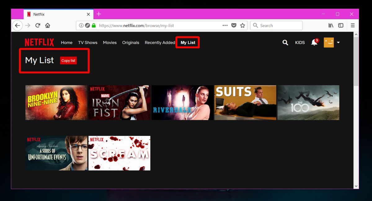Click the scrollbar up arrow
The image size is (372, 201).
pyautogui.click(x=356, y=34)
